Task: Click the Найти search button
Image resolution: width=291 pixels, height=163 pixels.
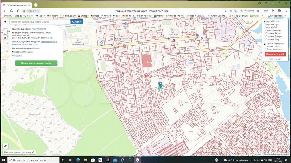Action: coord(77,22)
